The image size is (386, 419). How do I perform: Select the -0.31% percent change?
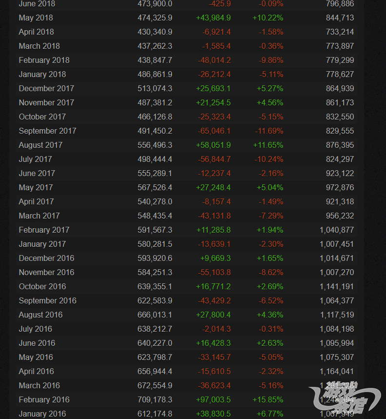pyautogui.click(x=270, y=329)
